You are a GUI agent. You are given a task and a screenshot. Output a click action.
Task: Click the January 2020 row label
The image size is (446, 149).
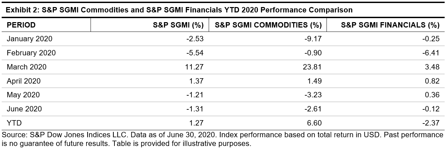click(30, 39)
